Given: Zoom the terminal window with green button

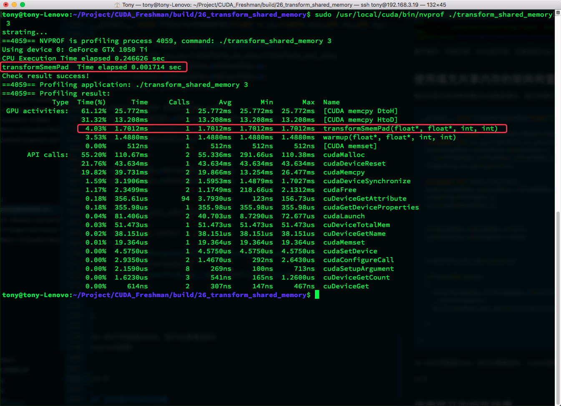Looking at the screenshot, I should (x=23, y=5).
